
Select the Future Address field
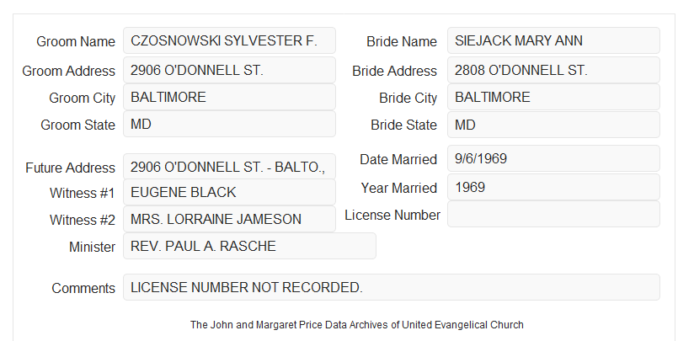pyautogui.click(x=229, y=167)
